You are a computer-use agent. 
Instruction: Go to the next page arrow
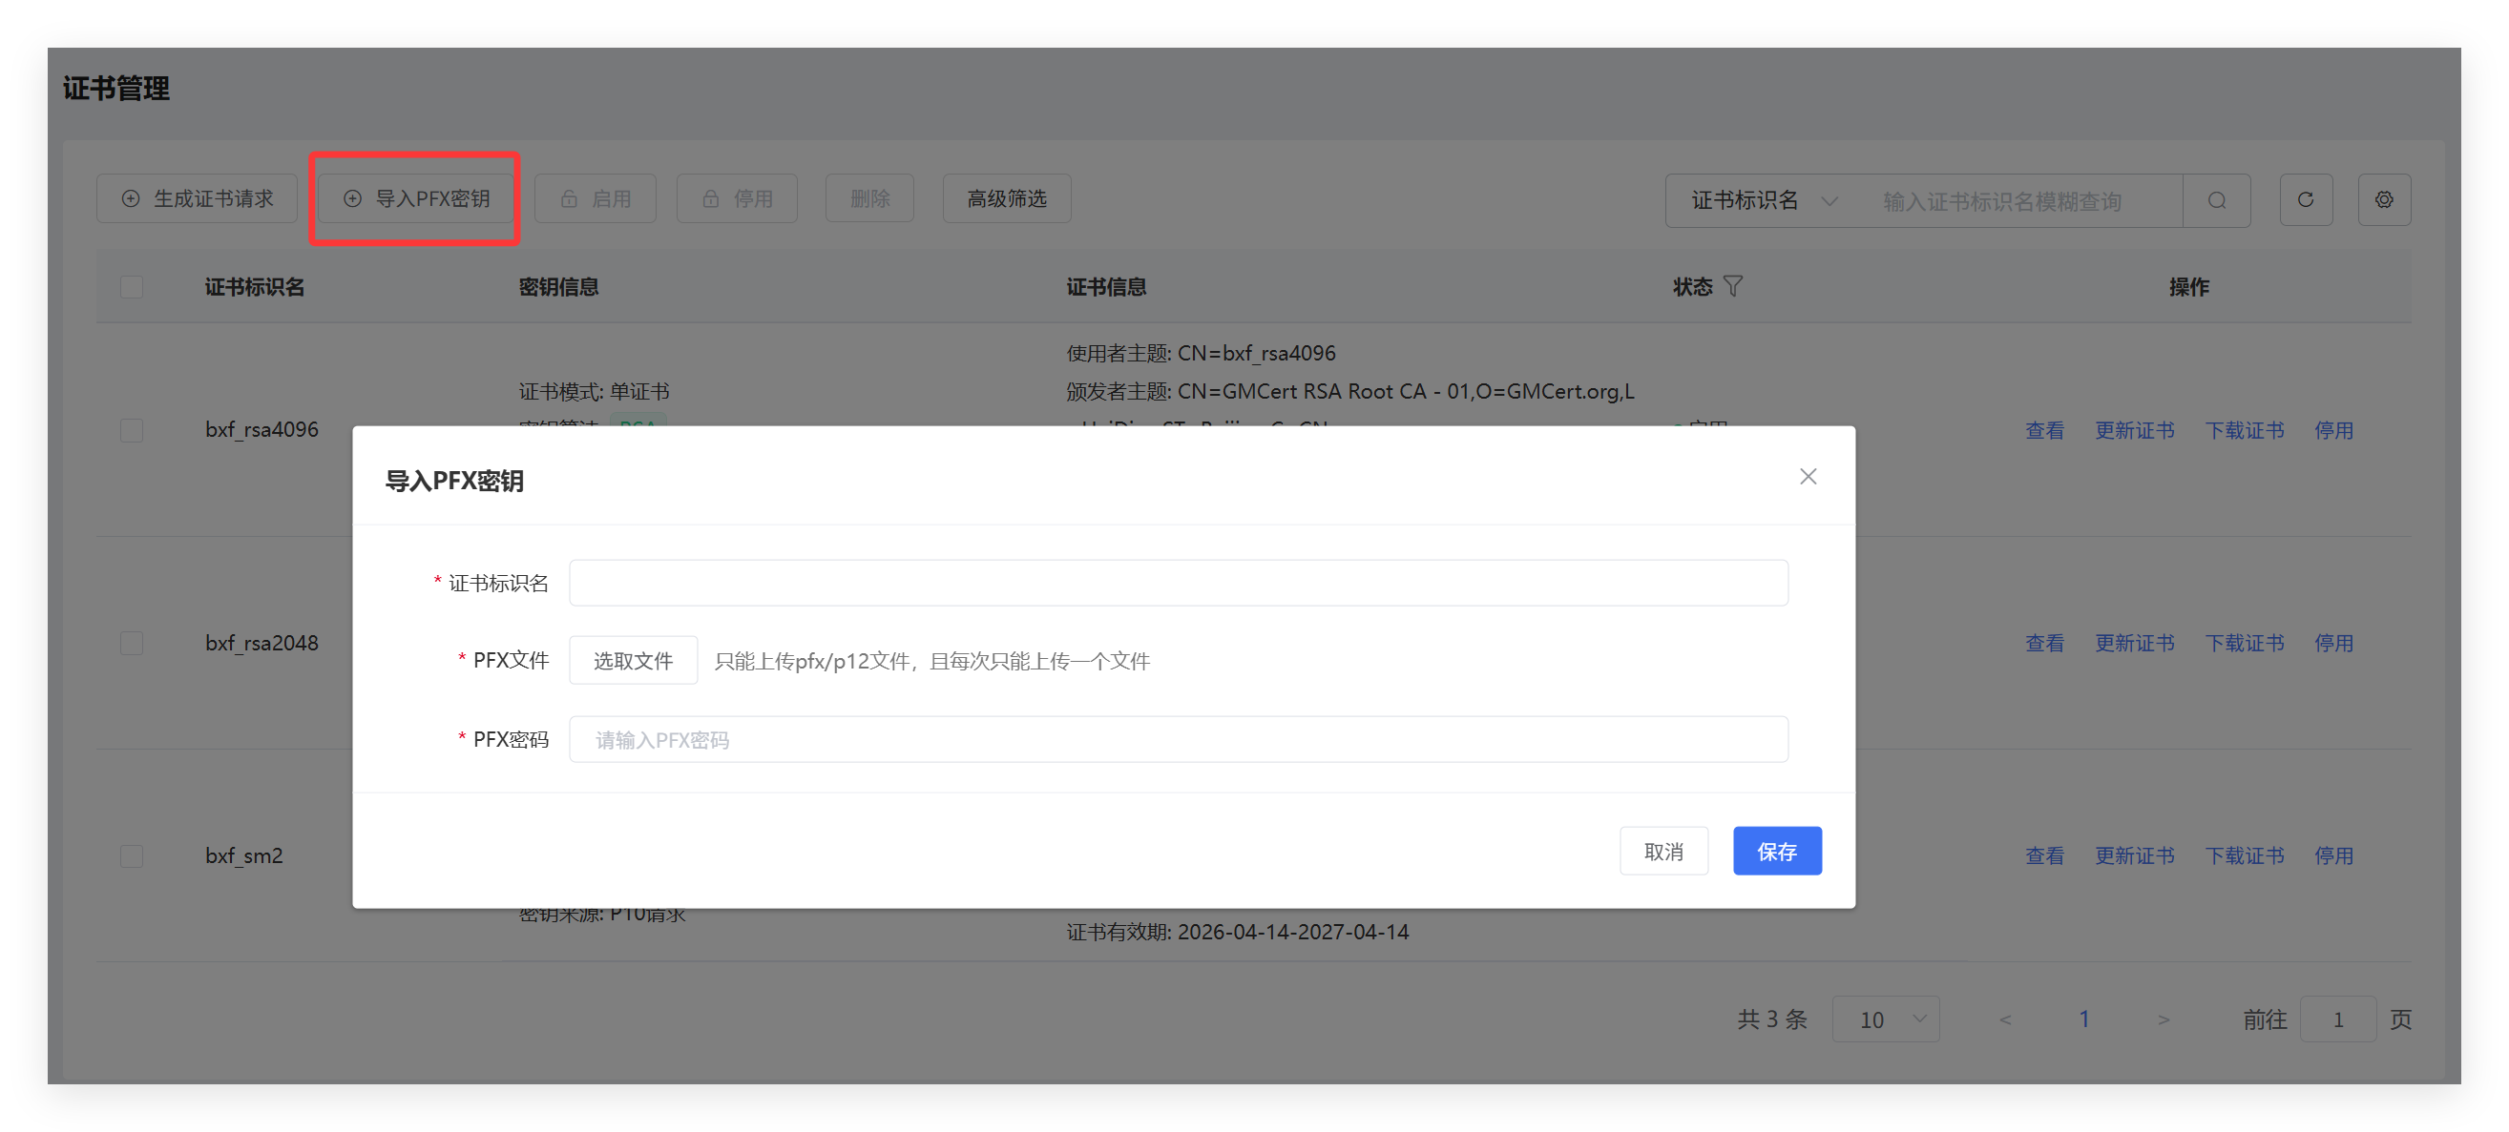pos(2164,1019)
